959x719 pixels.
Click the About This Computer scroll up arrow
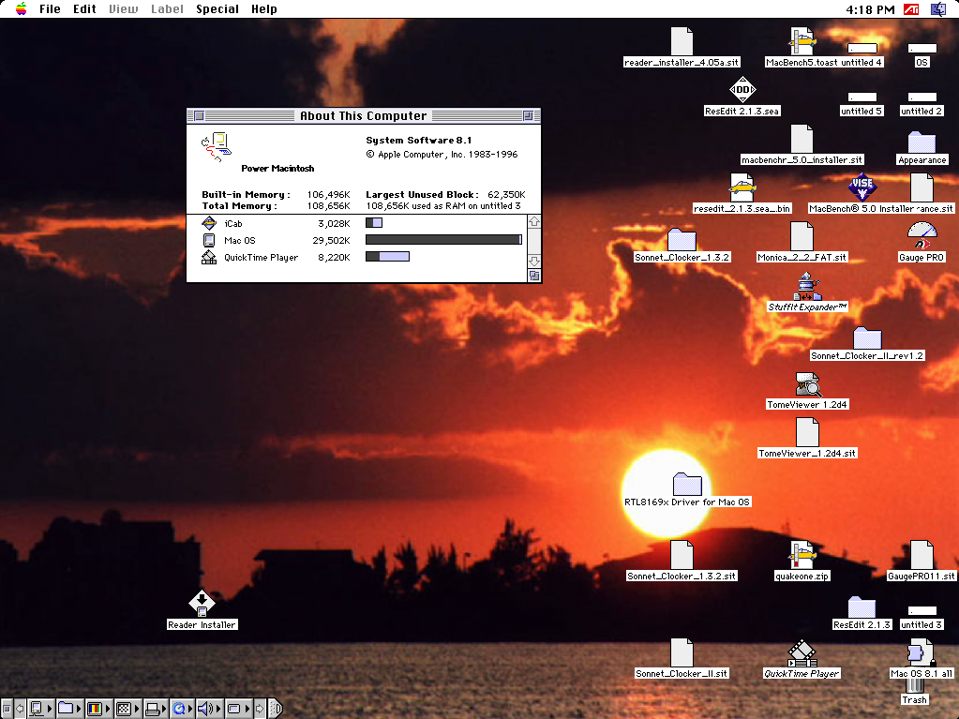point(534,221)
